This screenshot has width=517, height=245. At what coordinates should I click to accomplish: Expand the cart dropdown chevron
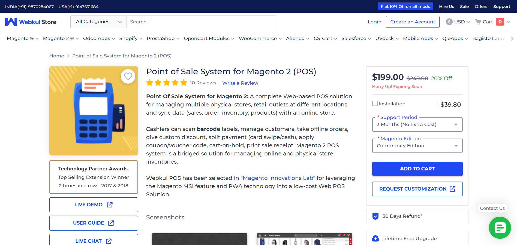point(509,22)
